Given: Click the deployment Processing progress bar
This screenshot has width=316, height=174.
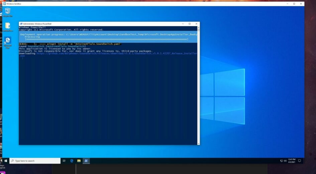Looking at the screenshot, I should coord(107,39).
